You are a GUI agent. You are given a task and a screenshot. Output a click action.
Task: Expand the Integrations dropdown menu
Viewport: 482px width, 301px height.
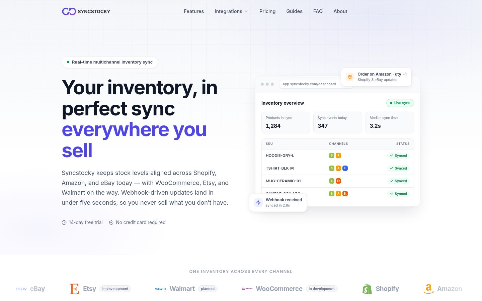click(x=231, y=11)
